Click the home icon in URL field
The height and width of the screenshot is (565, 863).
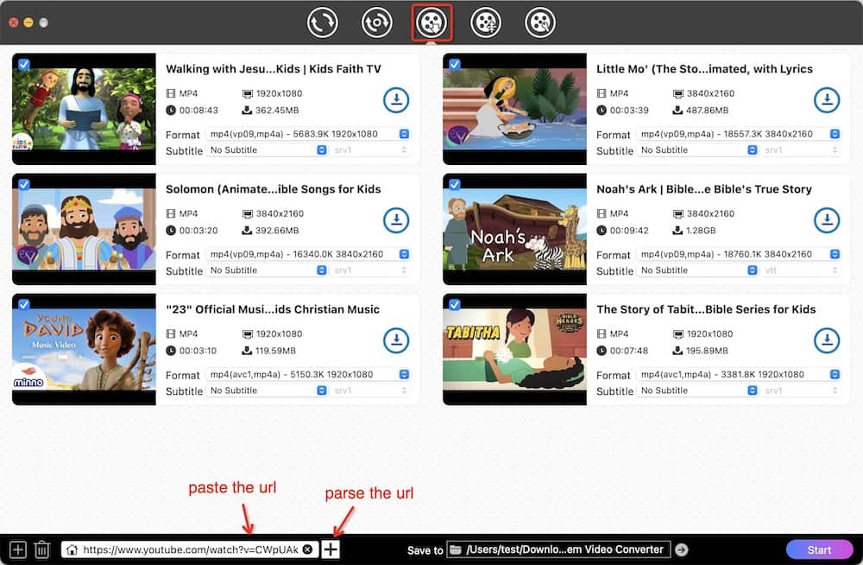72,549
